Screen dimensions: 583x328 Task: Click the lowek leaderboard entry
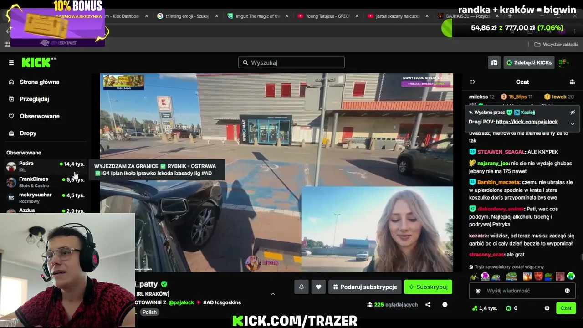559,97
